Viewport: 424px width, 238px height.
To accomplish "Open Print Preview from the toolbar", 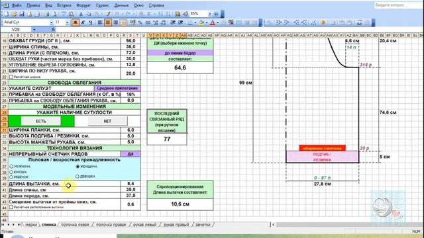I will [x=54, y=14].
